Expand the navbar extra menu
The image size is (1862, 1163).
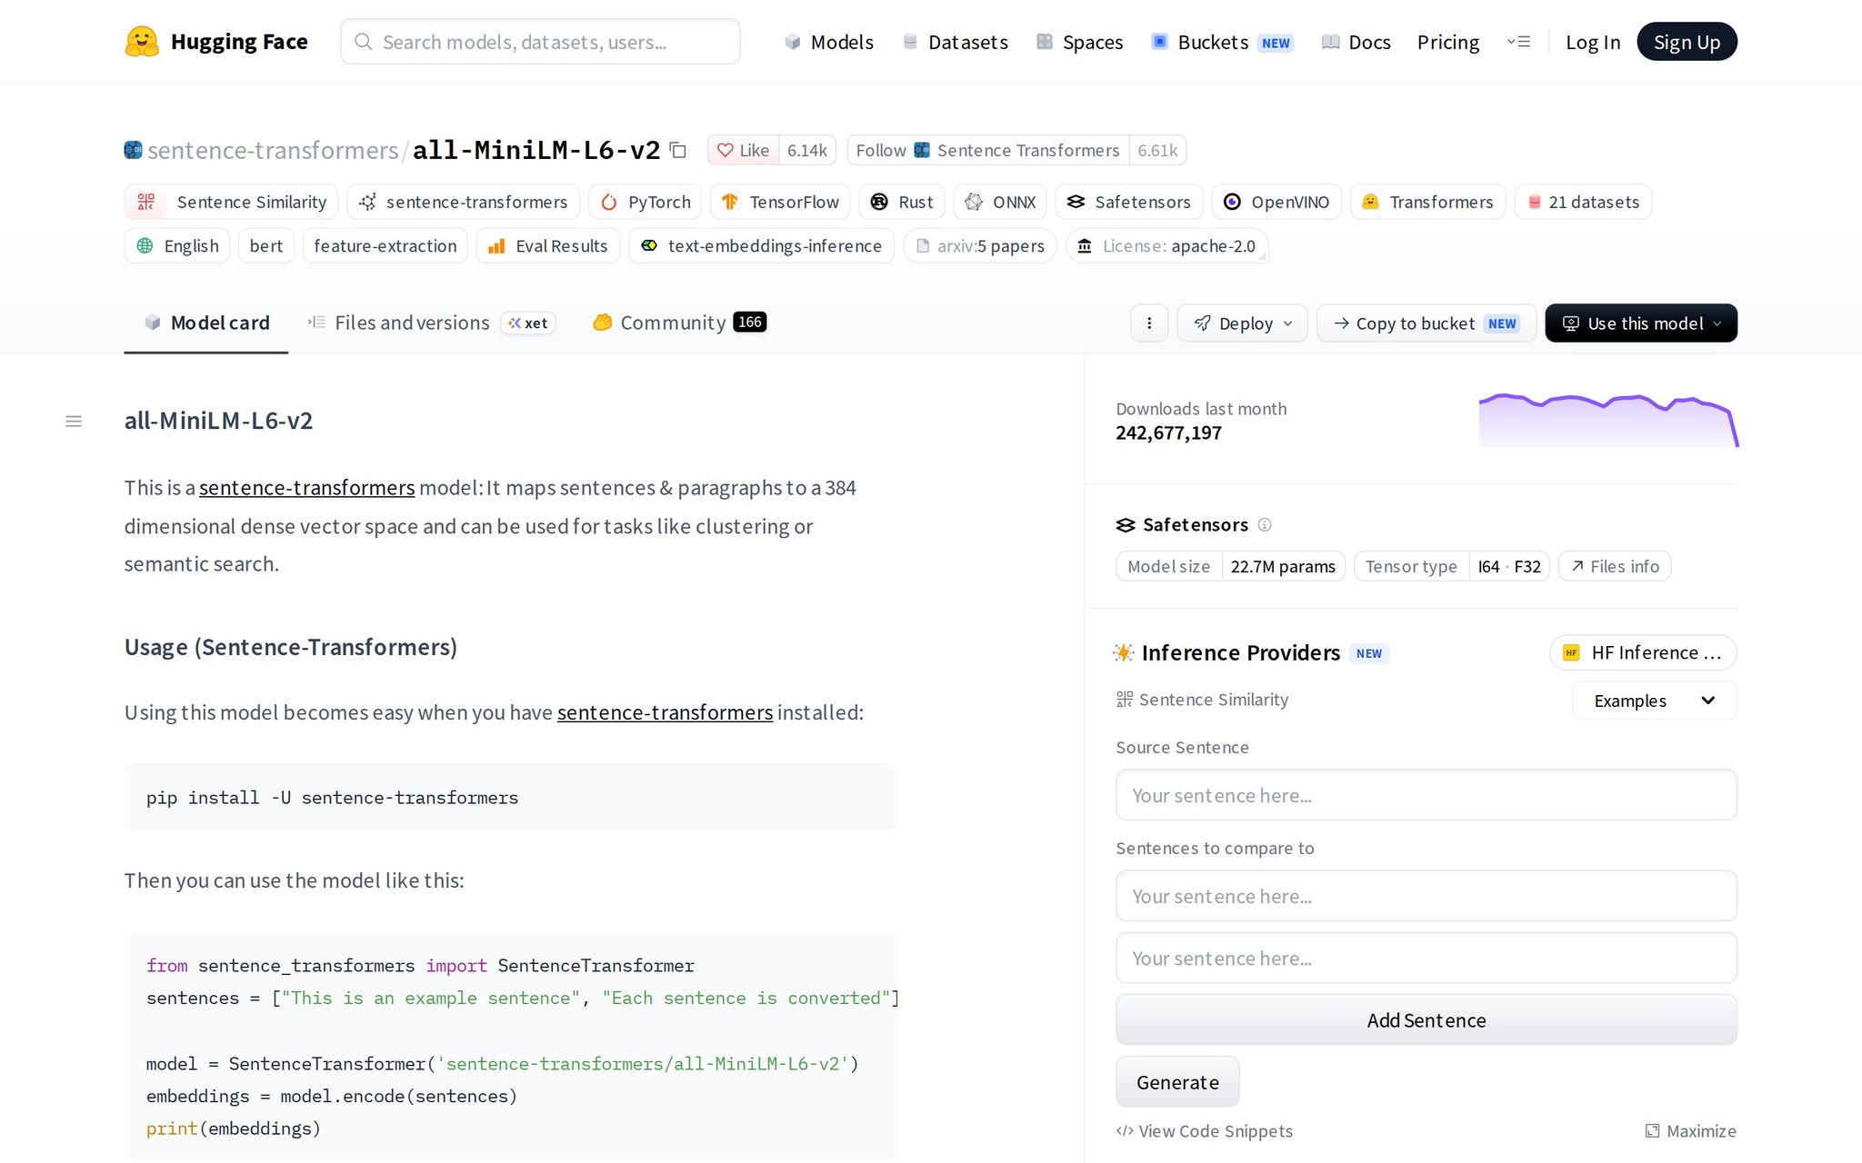1518,42
